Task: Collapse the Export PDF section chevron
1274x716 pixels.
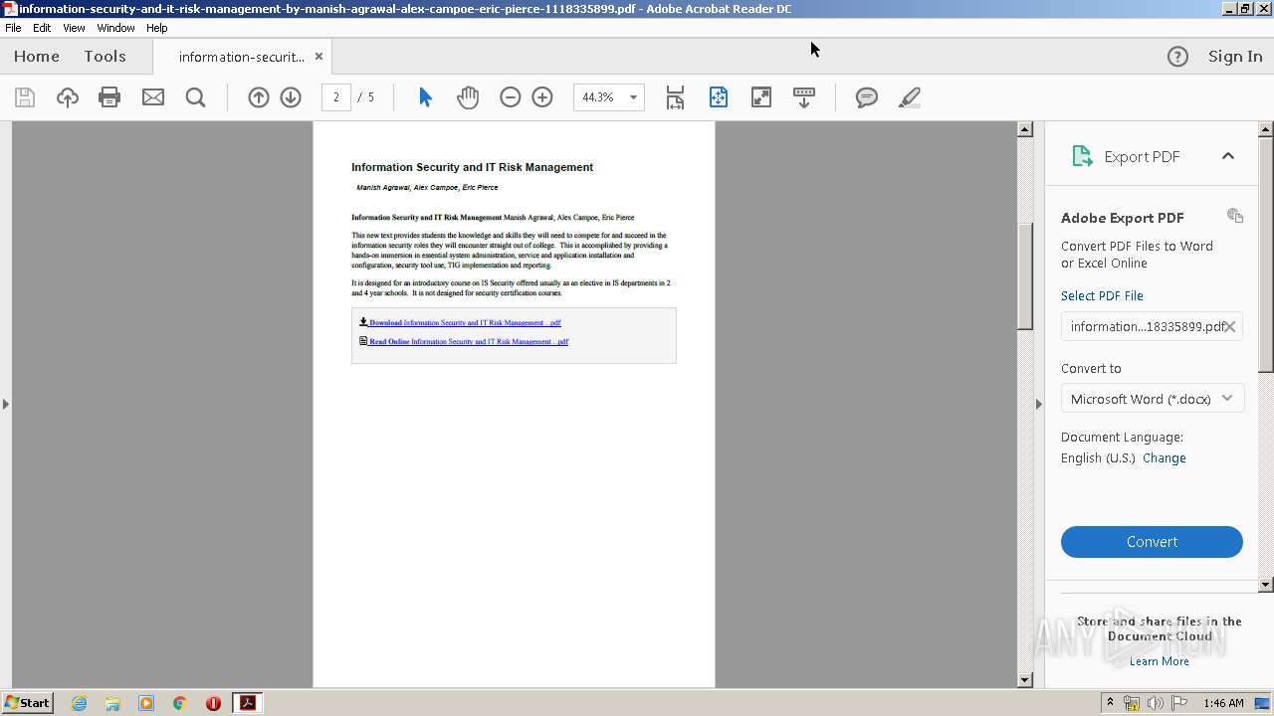Action: tap(1228, 156)
